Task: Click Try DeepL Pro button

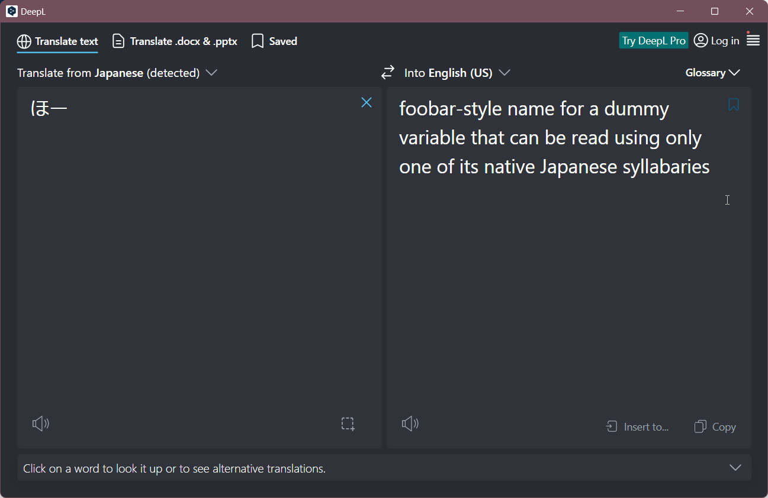Action: [x=654, y=40]
